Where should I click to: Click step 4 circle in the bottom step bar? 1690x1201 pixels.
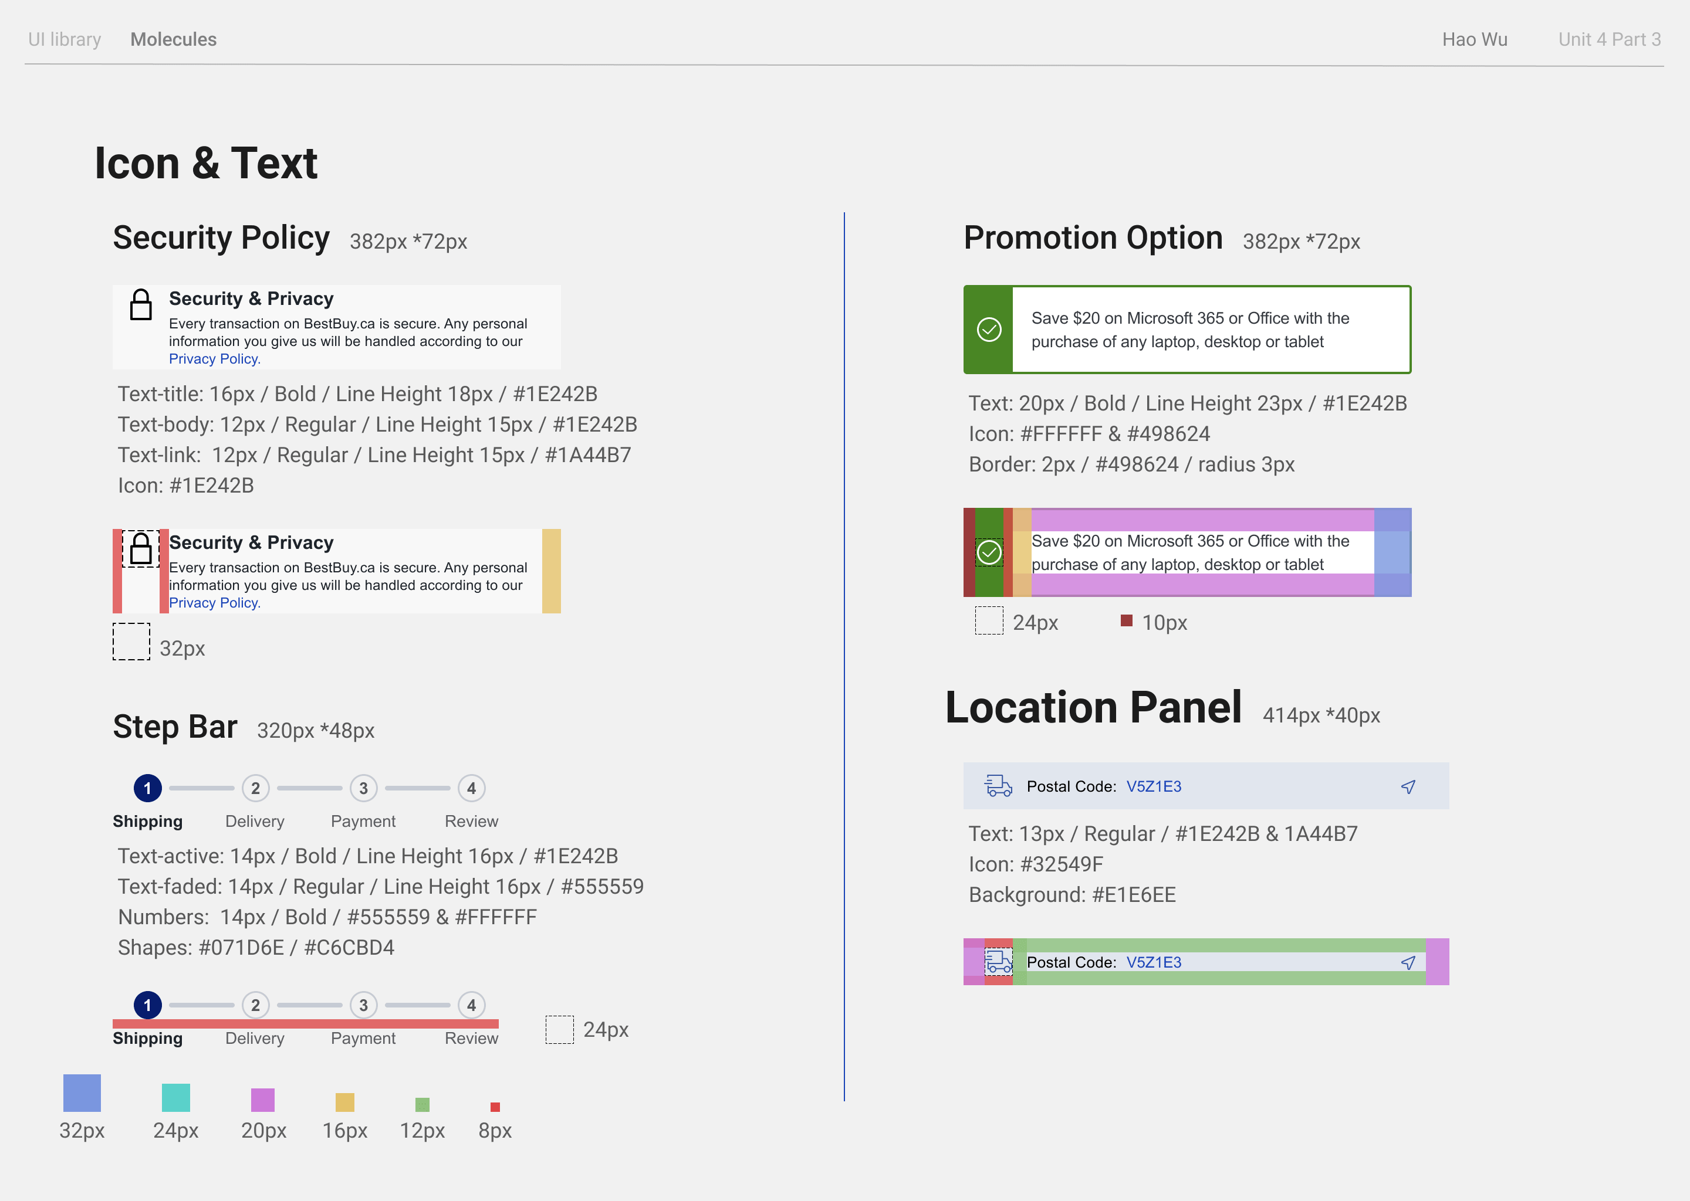coord(471,1005)
